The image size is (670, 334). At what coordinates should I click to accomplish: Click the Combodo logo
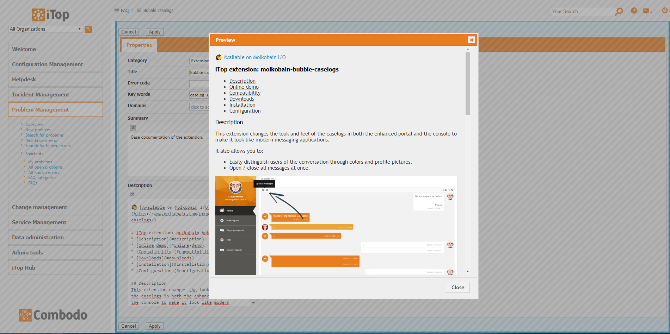[53, 315]
